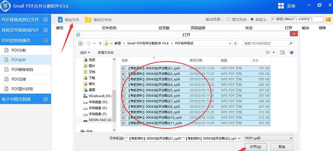Viewport: 333px width, 151px height.
Task: Open KEVIN-YAO (G:) drive
Action: pyautogui.click(x=97, y=120)
